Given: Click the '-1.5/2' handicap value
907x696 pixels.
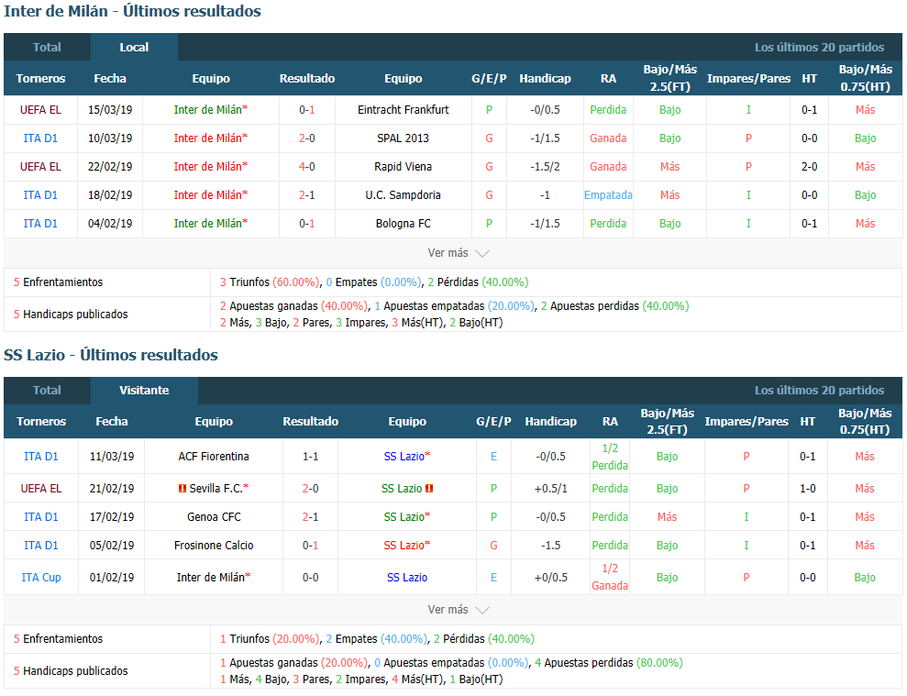Looking at the screenshot, I should [545, 167].
